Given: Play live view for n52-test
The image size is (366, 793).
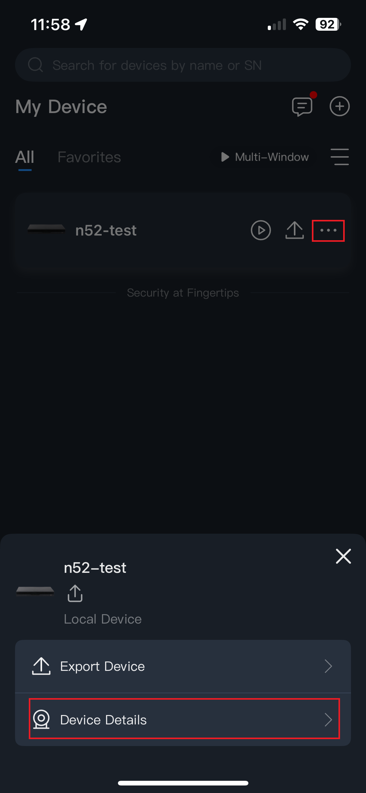Looking at the screenshot, I should click(x=261, y=231).
